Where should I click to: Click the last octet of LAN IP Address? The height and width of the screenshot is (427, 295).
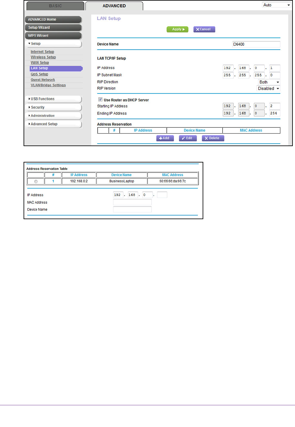(275, 68)
